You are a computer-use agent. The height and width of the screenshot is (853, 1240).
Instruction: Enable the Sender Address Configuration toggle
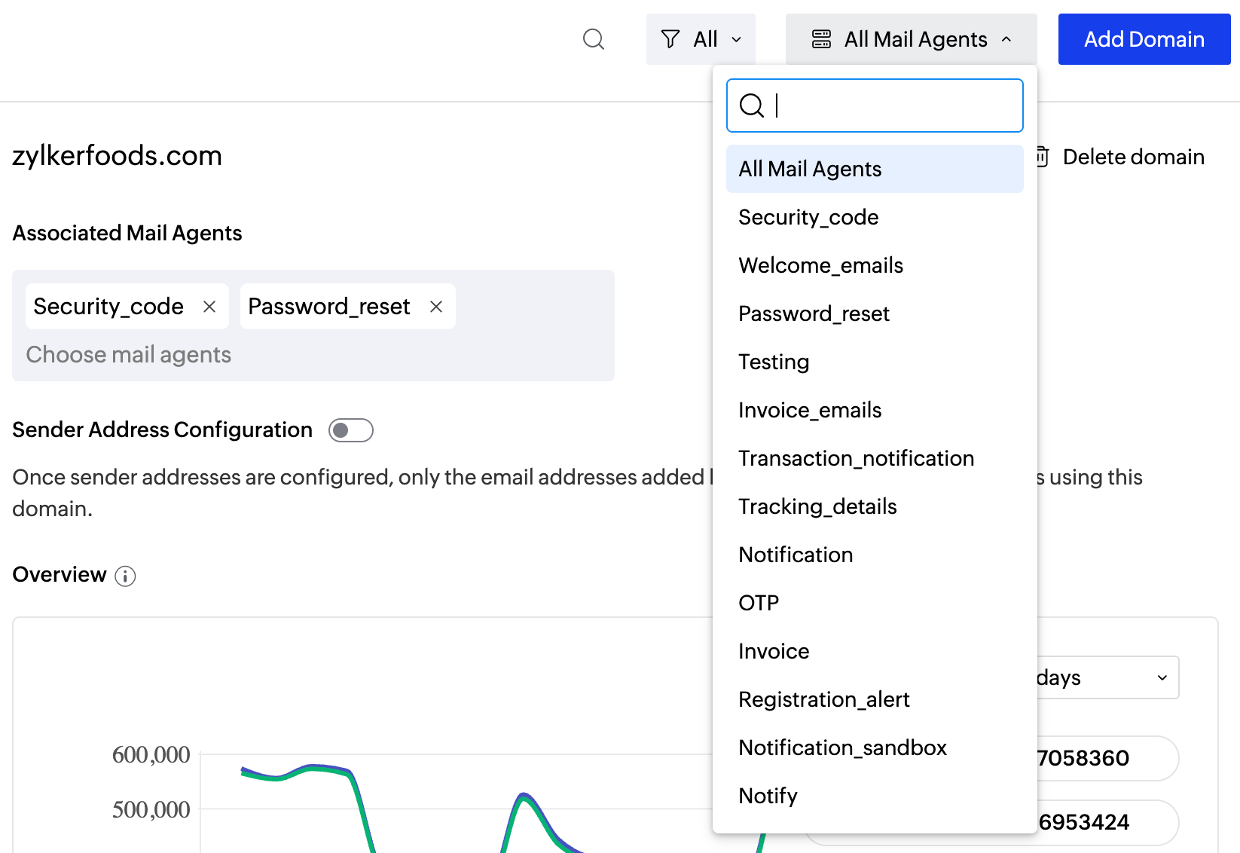click(x=350, y=430)
